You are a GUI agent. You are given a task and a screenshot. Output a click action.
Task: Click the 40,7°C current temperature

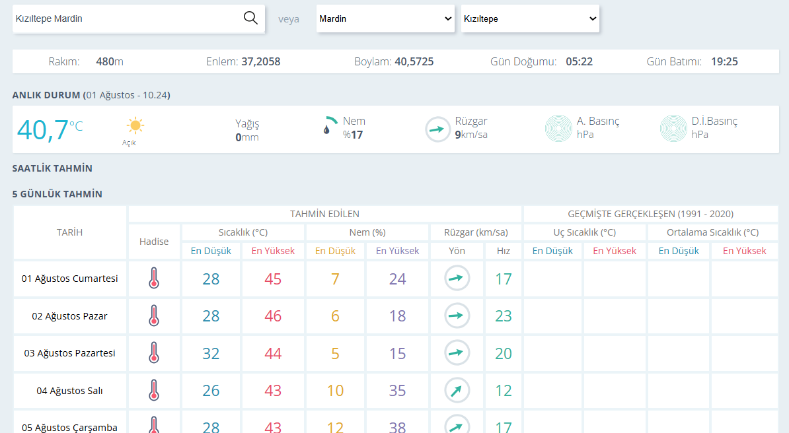coord(50,130)
